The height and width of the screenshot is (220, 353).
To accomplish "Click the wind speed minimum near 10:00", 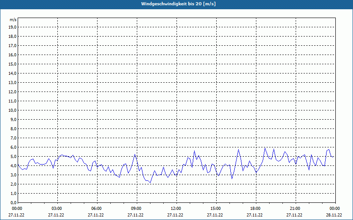I will [150, 183].
